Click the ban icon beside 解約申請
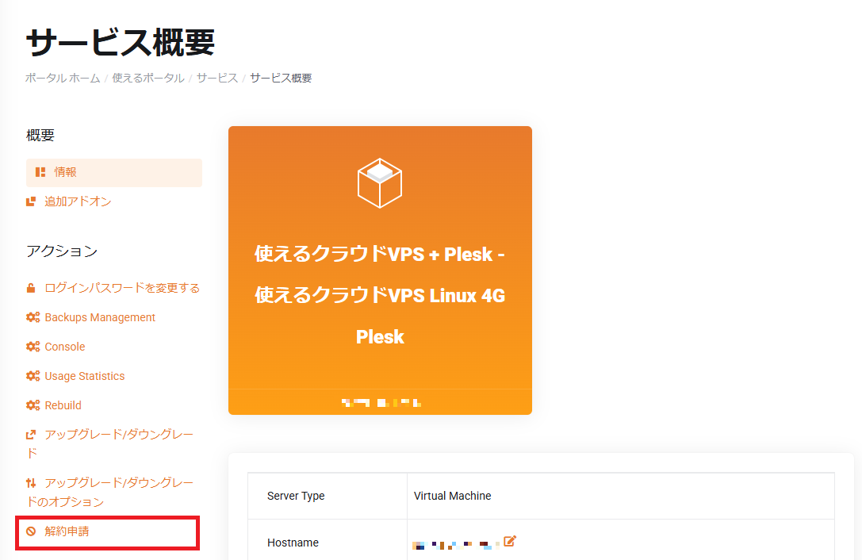Viewport: 862px width, 560px height. click(32, 531)
